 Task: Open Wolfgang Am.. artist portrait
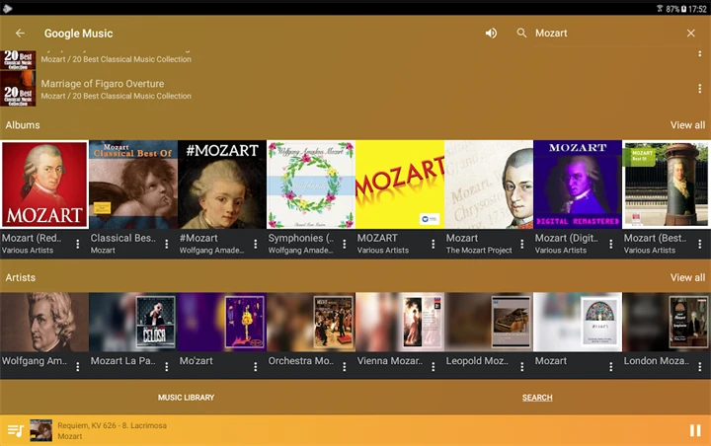[44, 323]
